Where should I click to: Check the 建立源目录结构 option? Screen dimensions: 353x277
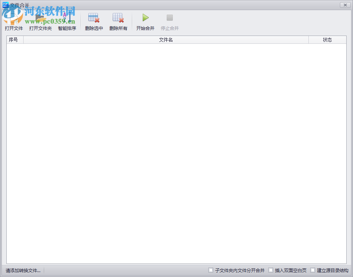313,270
